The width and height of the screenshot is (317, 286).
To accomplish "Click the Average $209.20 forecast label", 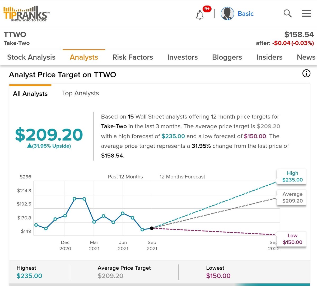I will click(x=292, y=197).
